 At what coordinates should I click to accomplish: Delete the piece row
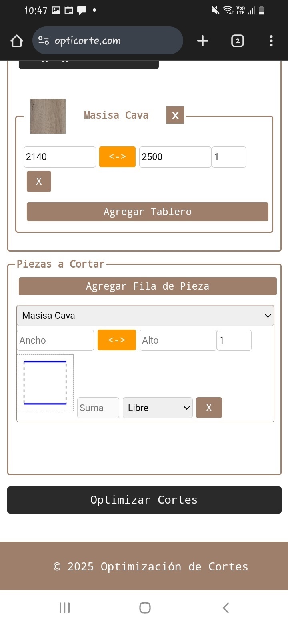pos(209,408)
